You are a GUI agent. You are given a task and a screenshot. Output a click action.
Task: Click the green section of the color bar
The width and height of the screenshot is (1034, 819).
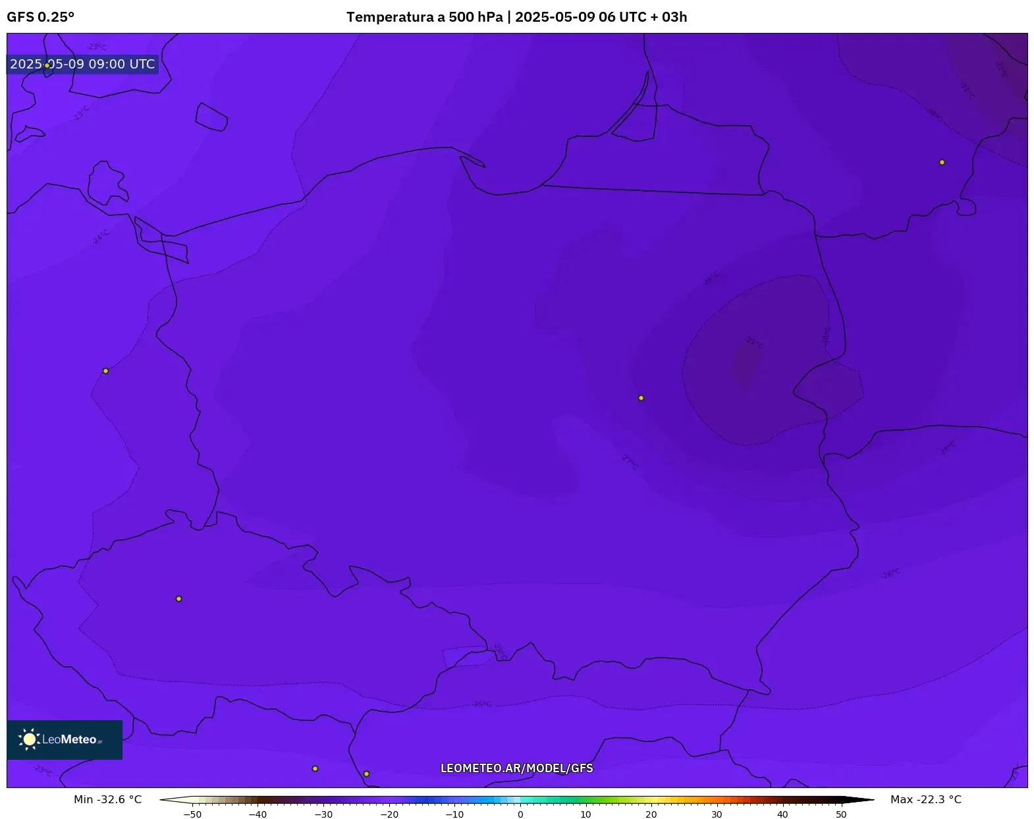pos(586,801)
